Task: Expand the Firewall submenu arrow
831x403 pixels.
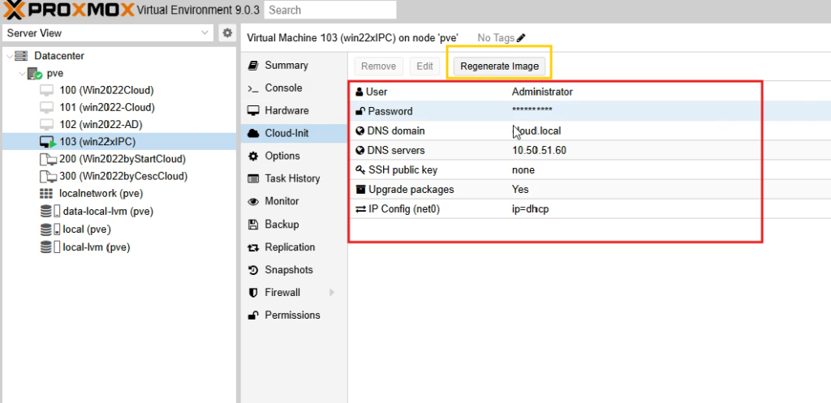Action: pos(331,293)
